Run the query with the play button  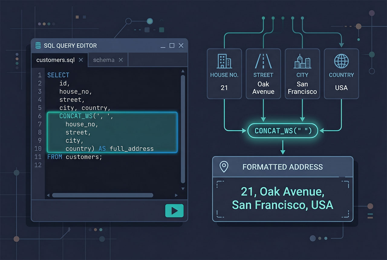coord(174,211)
